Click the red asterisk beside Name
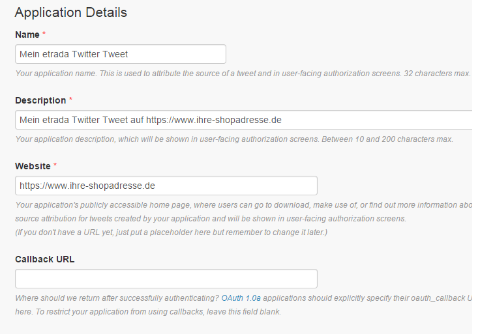 [x=44, y=33]
